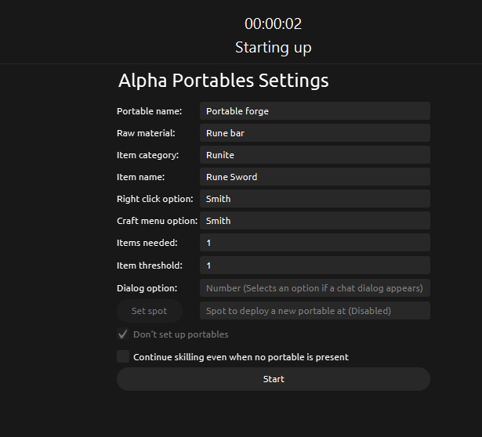The height and width of the screenshot is (437, 482).
Task: Click the 'Don't set up portables' label
Action: click(181, 334)
